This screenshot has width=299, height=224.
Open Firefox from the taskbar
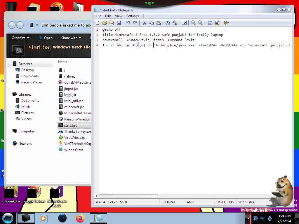pyautogui.click(x=80, y=218)
